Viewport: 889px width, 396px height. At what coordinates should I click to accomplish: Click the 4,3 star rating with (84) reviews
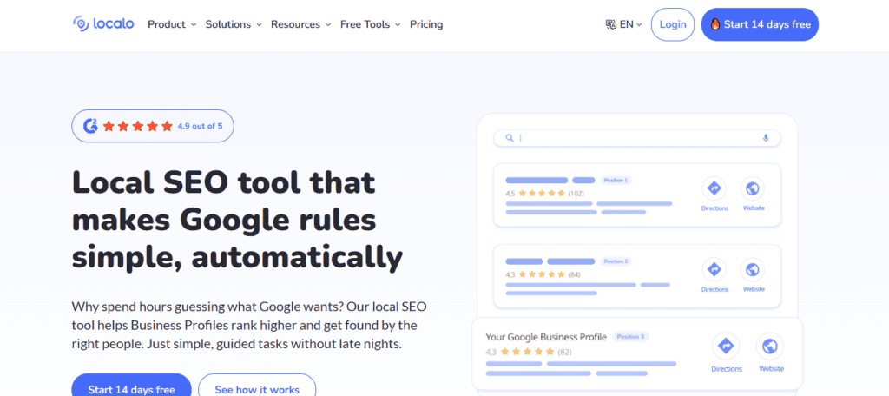543,274
